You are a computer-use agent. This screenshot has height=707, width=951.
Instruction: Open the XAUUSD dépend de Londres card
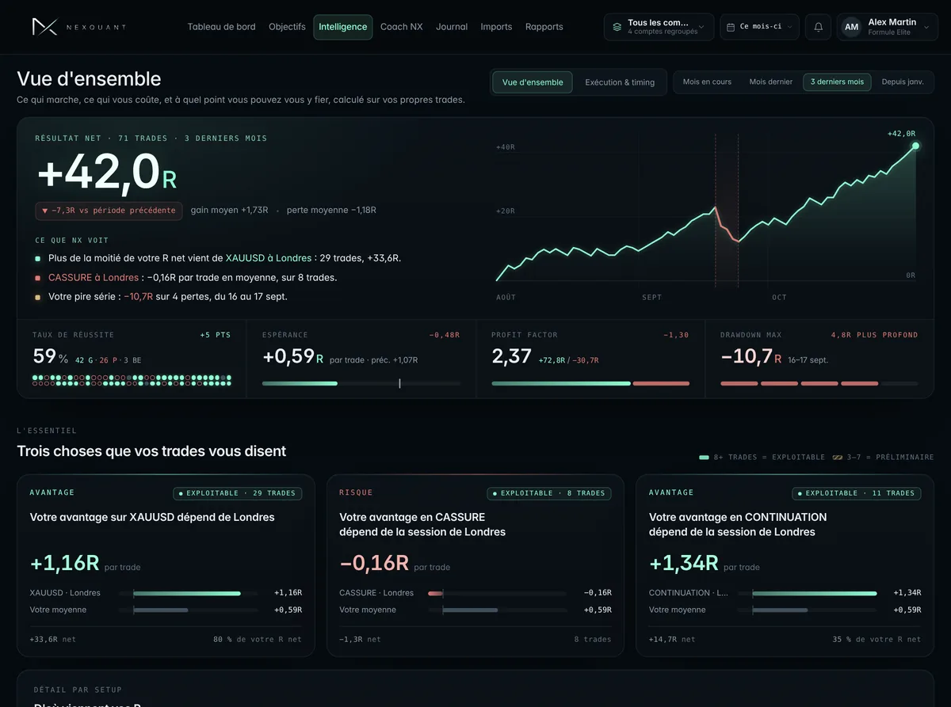click(166, 565)
